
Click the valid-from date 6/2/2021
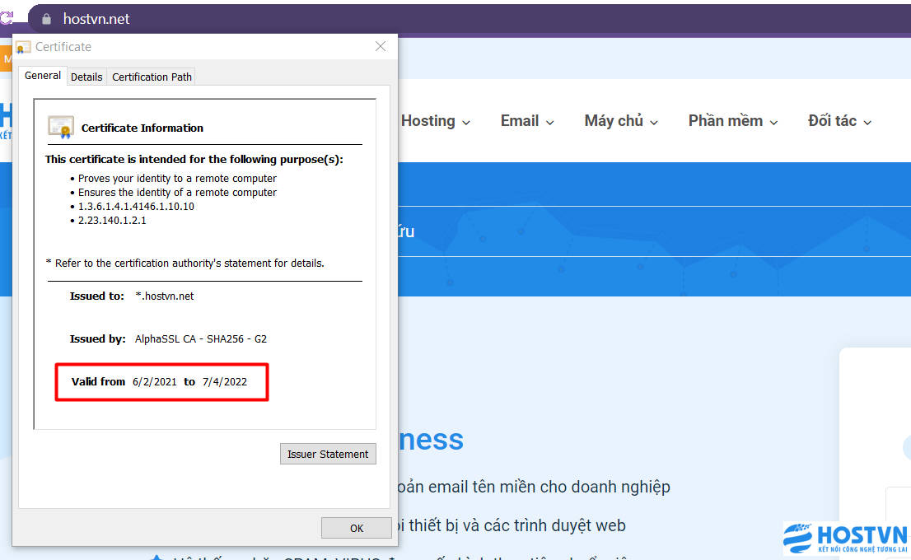click(155, 381)
